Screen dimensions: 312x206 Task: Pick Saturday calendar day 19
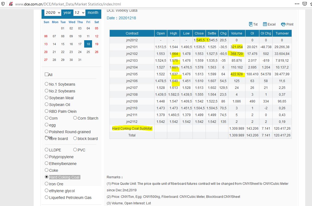(97, 44)
